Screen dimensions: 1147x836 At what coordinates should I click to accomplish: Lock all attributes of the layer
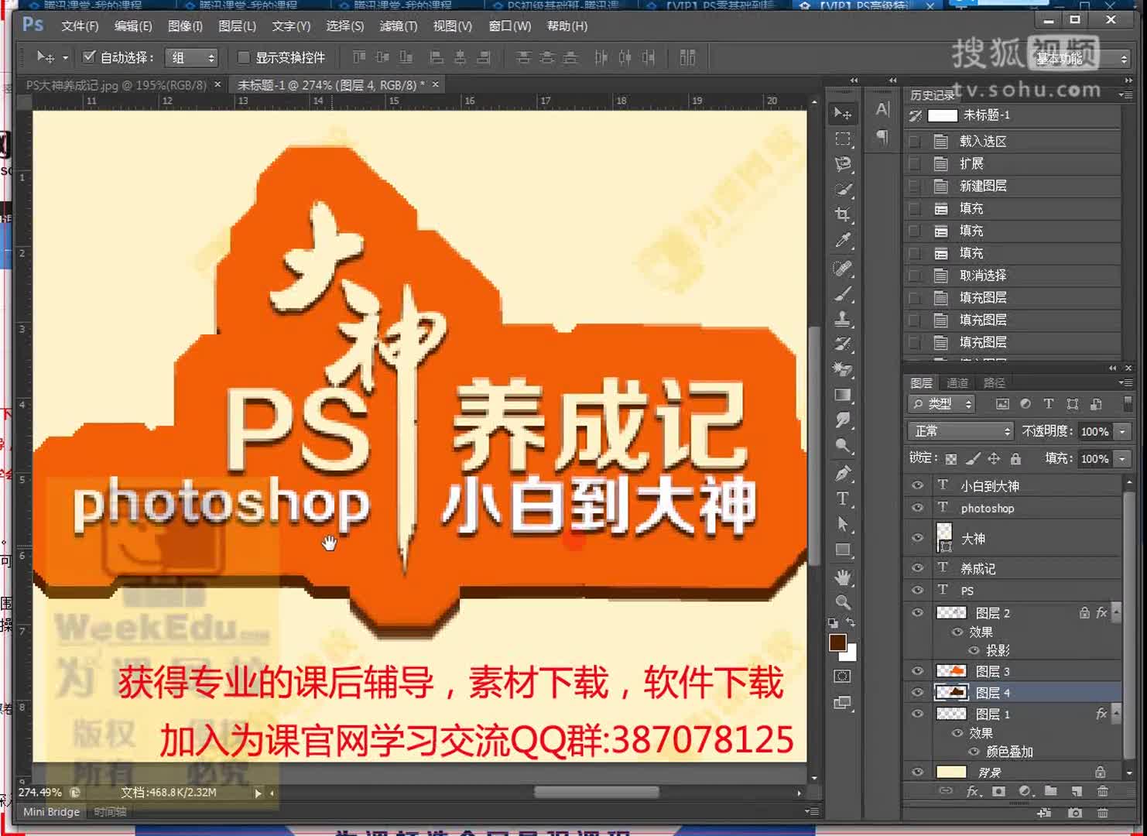click(1015, 459)
